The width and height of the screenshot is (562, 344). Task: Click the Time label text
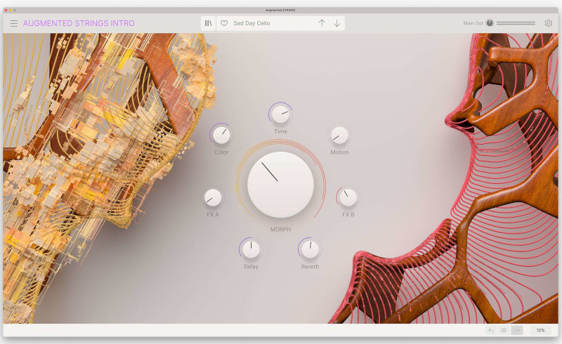point(280,131)
